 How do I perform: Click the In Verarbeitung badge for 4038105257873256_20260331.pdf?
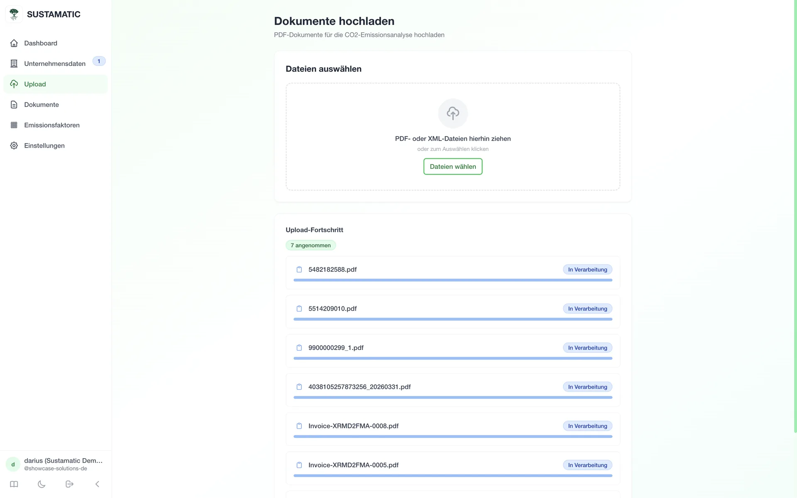click(587, 387)
